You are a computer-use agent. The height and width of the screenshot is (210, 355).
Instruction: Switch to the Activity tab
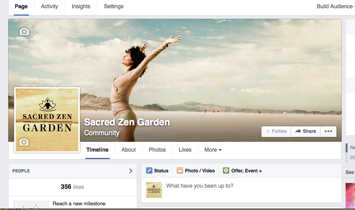(x=49, y=6)
